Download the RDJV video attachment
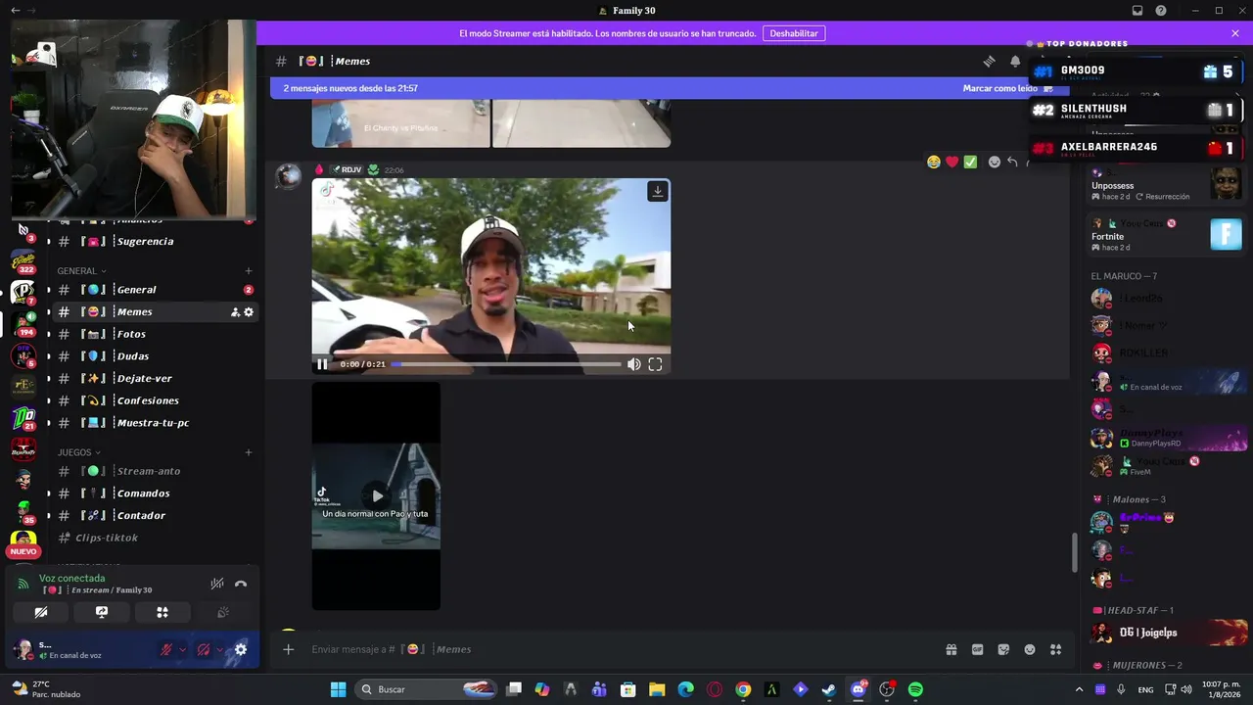This screenshot has width=1253, height=705. click(x=658, y=191)
